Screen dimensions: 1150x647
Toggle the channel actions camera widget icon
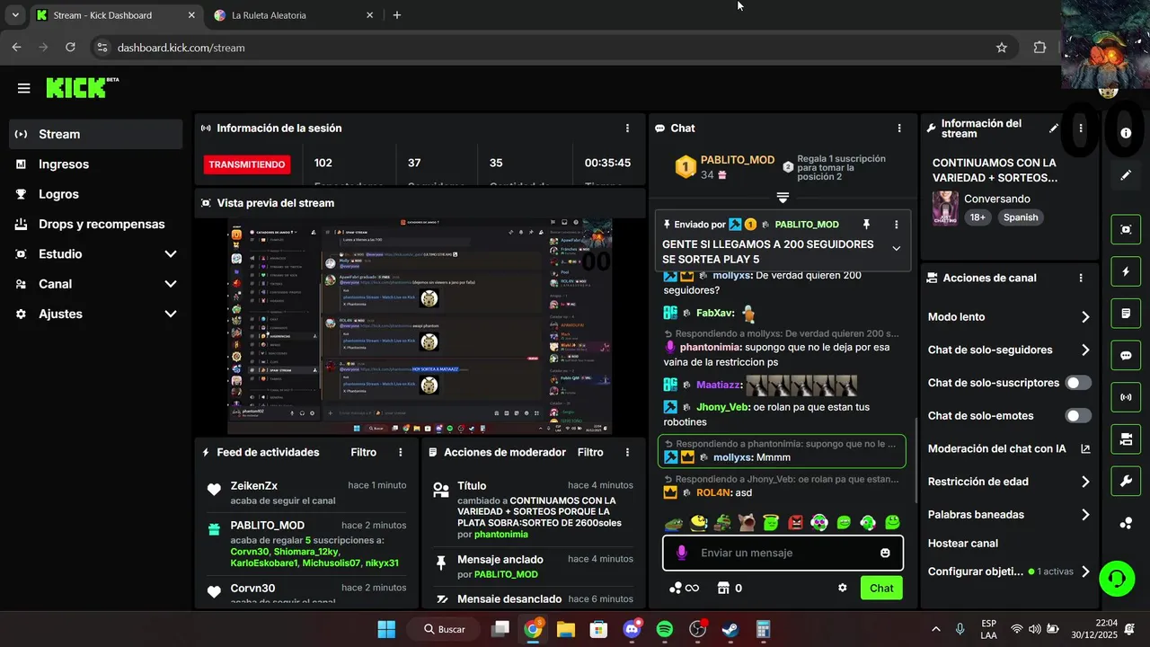point(1126,439)
